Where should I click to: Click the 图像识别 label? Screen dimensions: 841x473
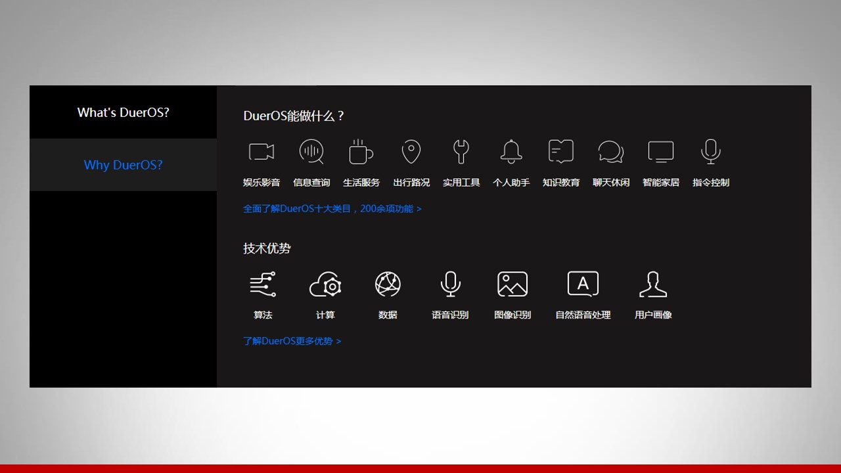tap(512, 315)
